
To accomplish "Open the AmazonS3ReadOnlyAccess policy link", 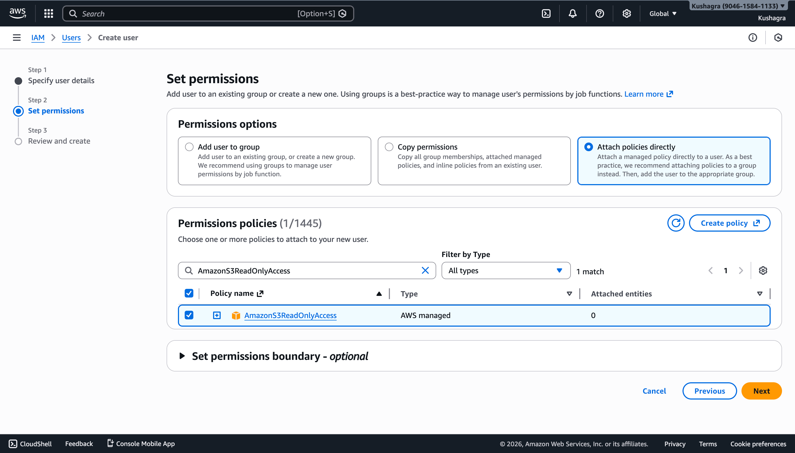I will (x=290, y=315).
